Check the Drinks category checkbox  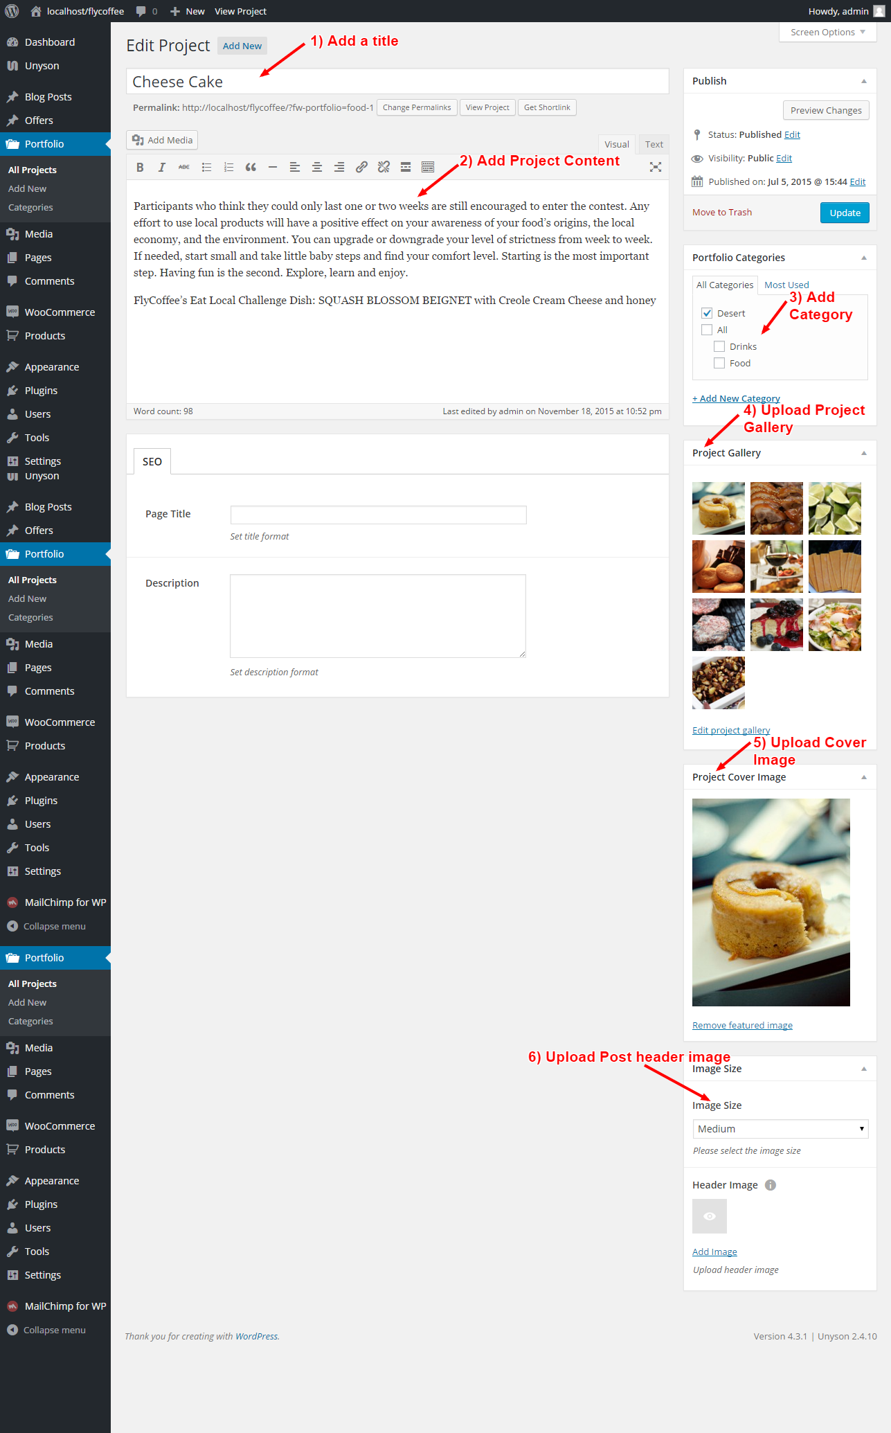coord(719,346)
